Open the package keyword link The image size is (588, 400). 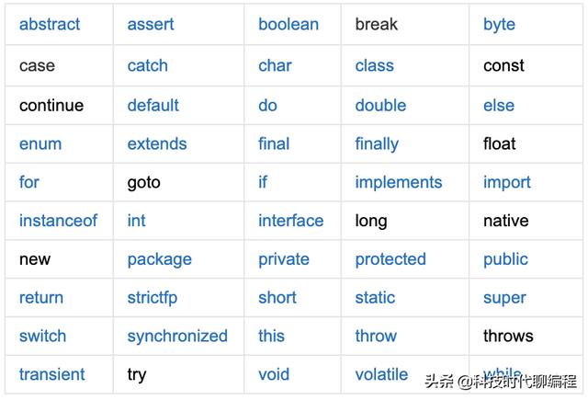pos(159,260)
